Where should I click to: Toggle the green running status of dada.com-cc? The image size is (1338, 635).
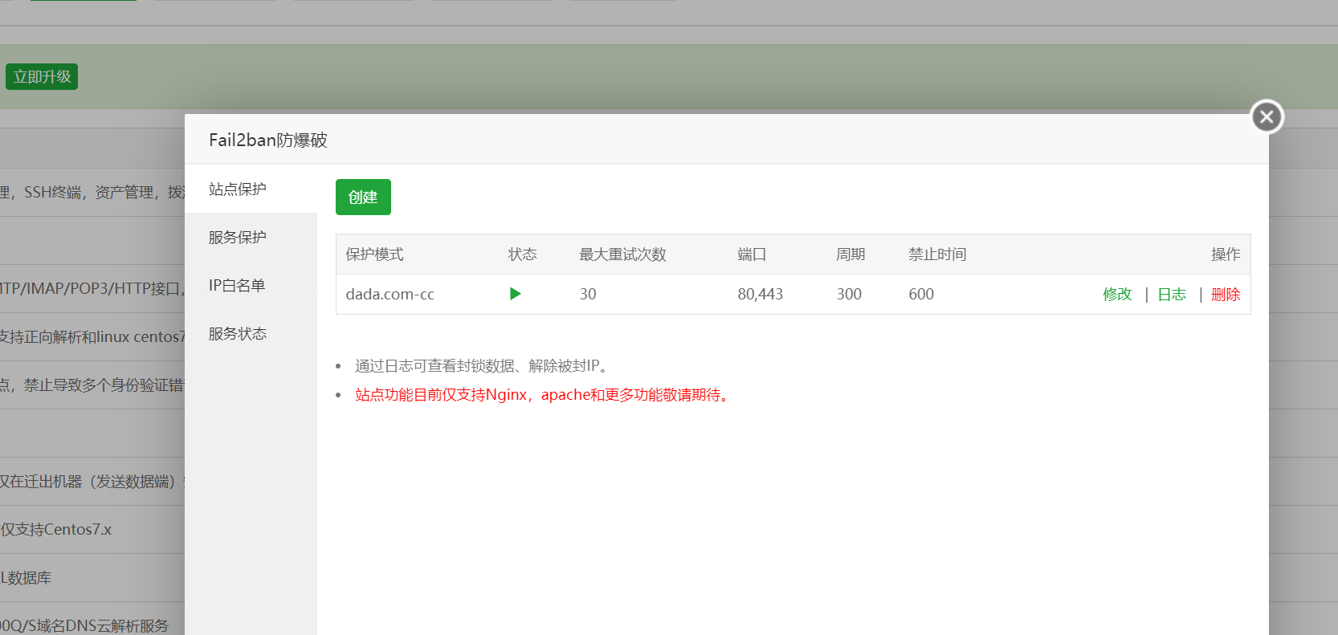516,294
